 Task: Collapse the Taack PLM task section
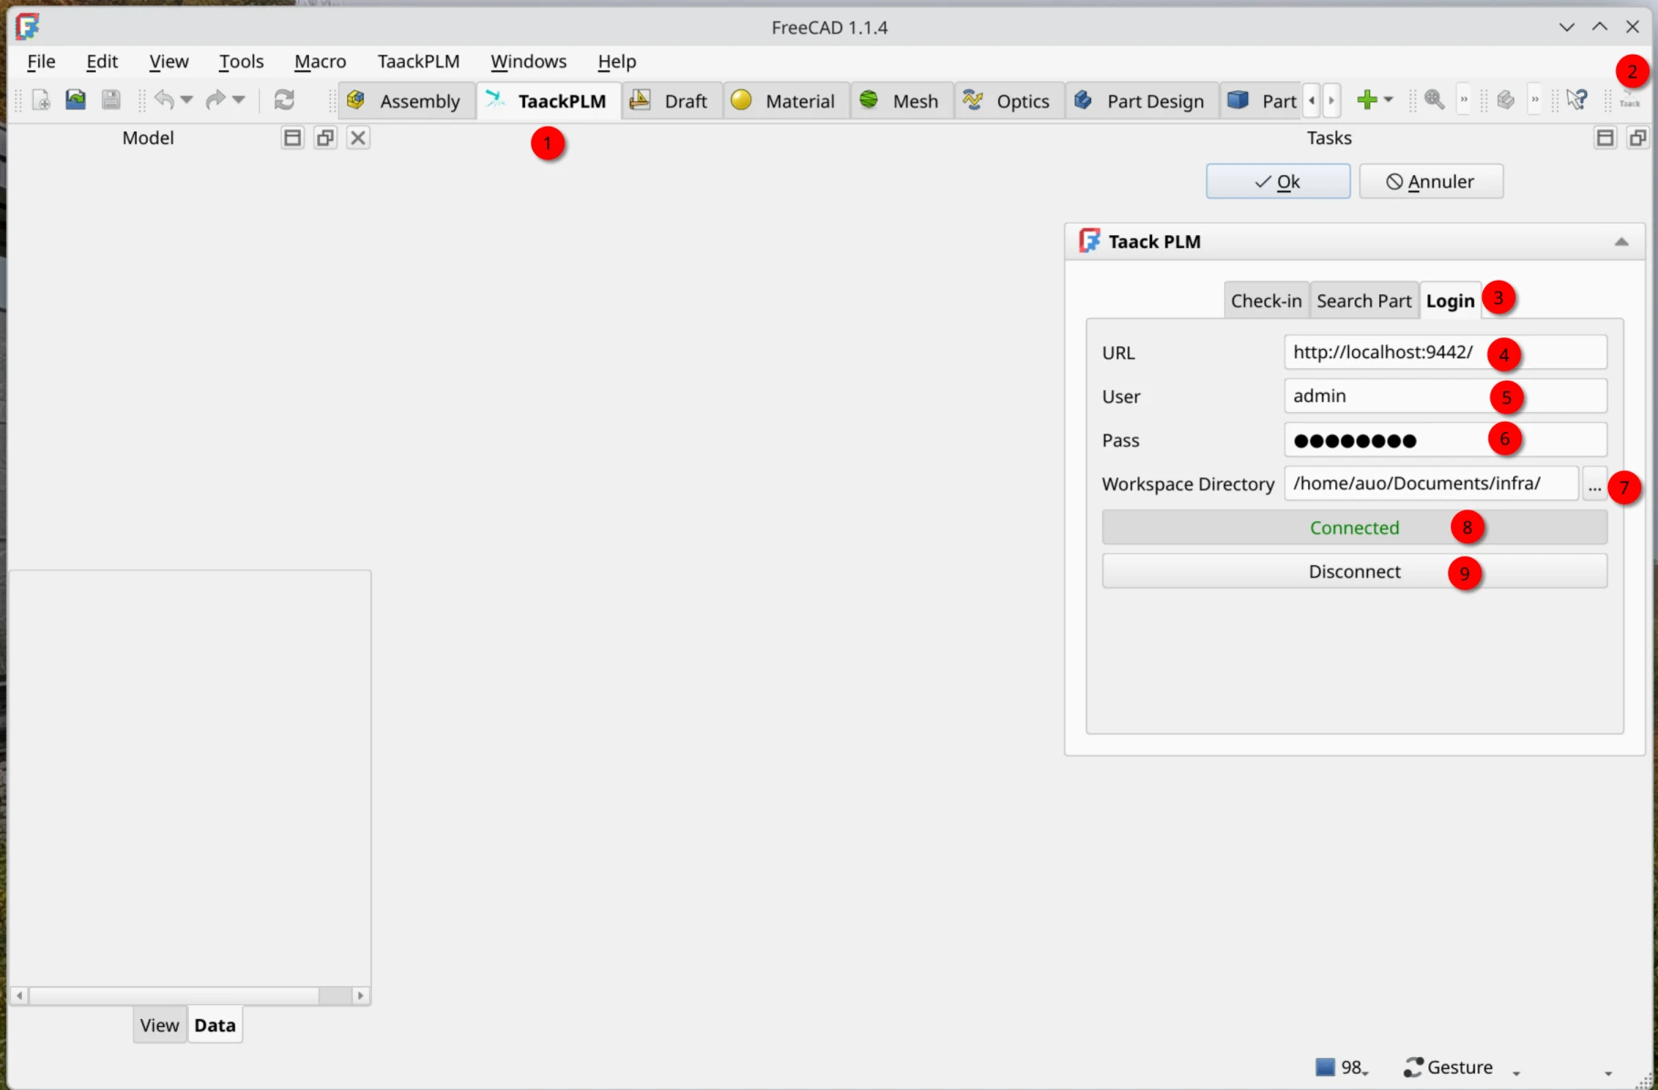[1622, 242]
